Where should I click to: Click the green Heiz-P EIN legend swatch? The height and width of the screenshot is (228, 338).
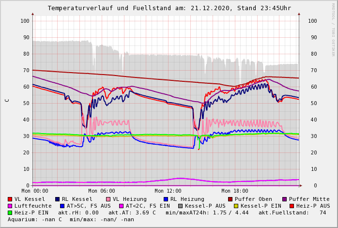(x=10, y=213)
